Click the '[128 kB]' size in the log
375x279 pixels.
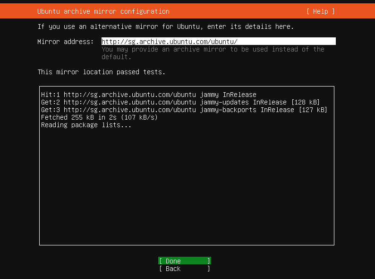[305, 102]
